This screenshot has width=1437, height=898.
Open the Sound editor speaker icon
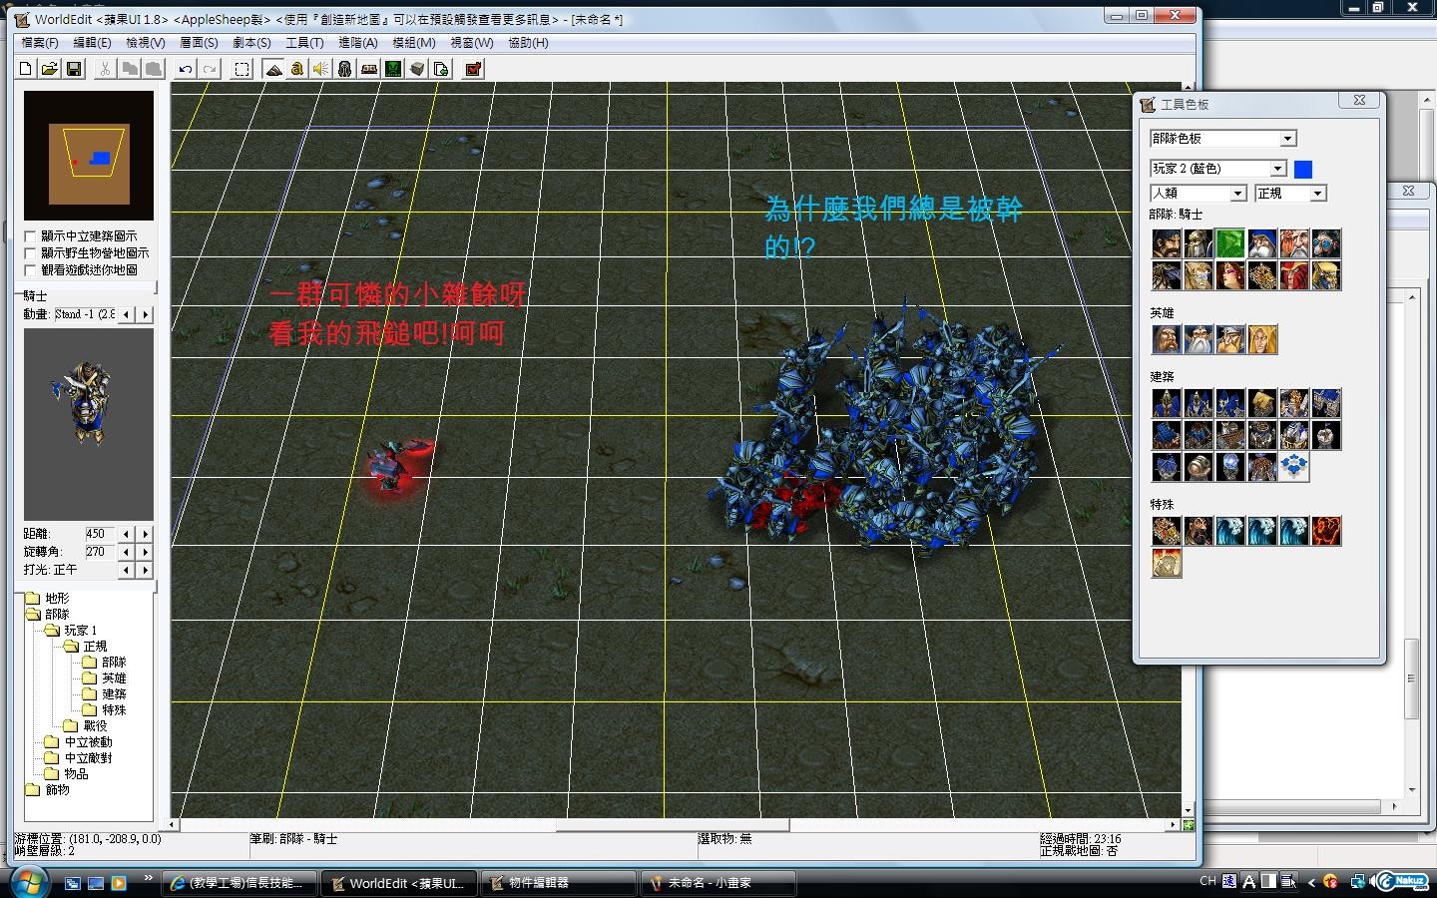click(320, 69)
